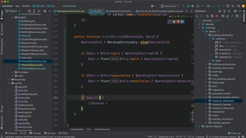246x138 pixels.
Task: Open the Services tool window
Action: tap(50, 133)
